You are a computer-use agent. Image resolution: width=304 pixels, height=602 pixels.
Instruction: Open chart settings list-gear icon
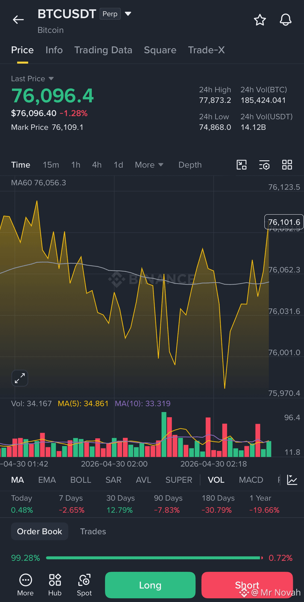(x=264, y=165)
